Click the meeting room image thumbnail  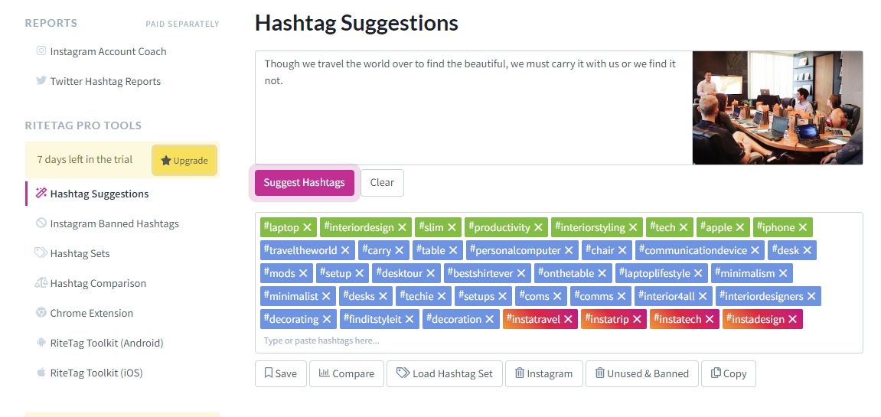coord(777,108)
